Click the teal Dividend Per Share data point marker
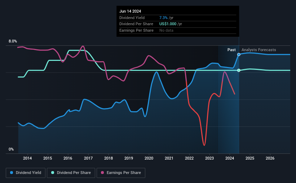The width and height of the screenshot is (296, 183). click(239, 70)
